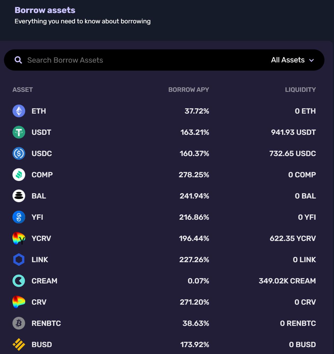Sort by the ASSET column header
The image size is (334, 354).
coord(23,90)
